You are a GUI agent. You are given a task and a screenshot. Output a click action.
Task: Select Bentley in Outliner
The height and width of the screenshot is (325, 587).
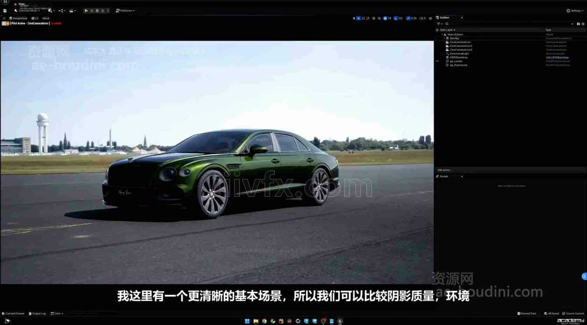[455, 38]
